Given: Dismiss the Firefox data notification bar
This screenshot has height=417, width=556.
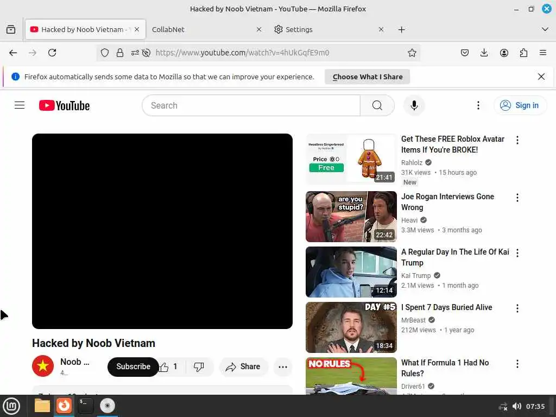Looking at the screenshot, I should [x=541, y=77].
